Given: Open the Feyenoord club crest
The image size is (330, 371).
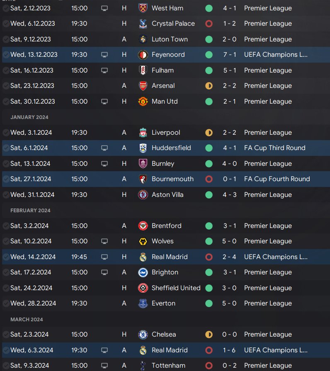Looking at the screenshot, I should pos(143,55).
